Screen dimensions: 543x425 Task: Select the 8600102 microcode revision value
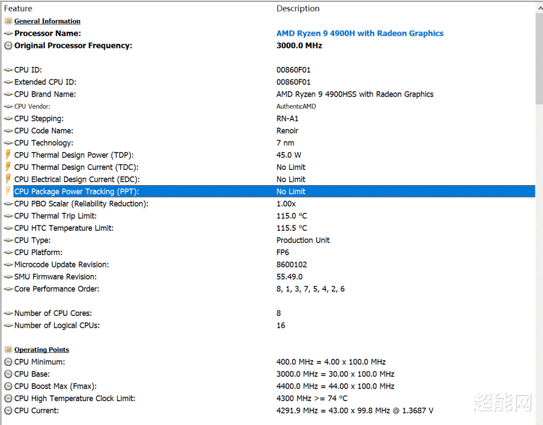tap(291, 264)
